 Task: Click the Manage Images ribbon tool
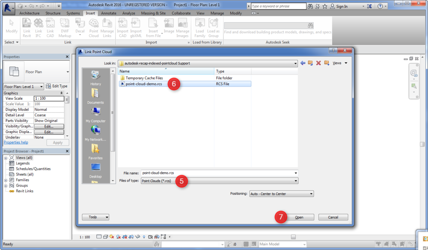coord(182,27)
